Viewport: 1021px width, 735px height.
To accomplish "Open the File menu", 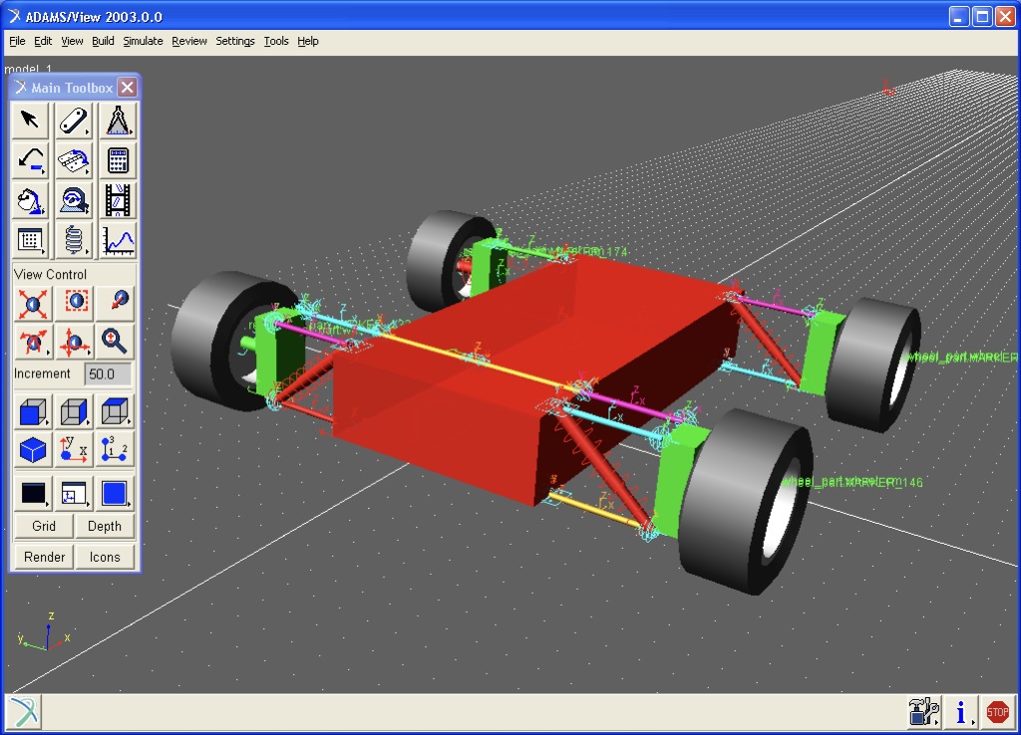I will point(17,41).
